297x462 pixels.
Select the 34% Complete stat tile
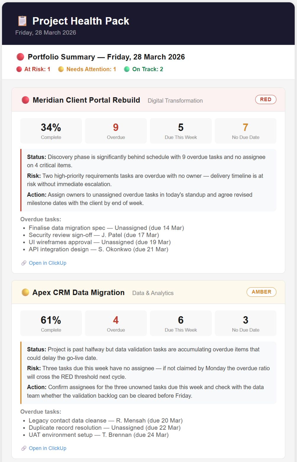51,131
